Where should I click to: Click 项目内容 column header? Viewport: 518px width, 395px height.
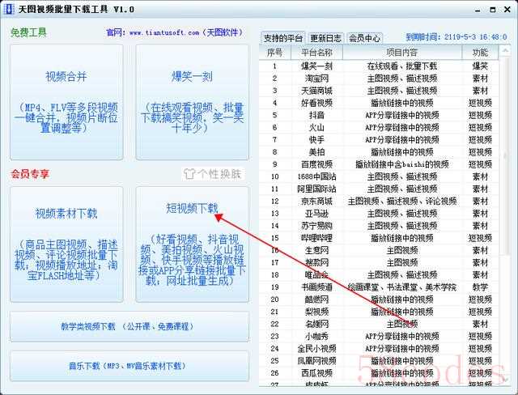point(402,52)
